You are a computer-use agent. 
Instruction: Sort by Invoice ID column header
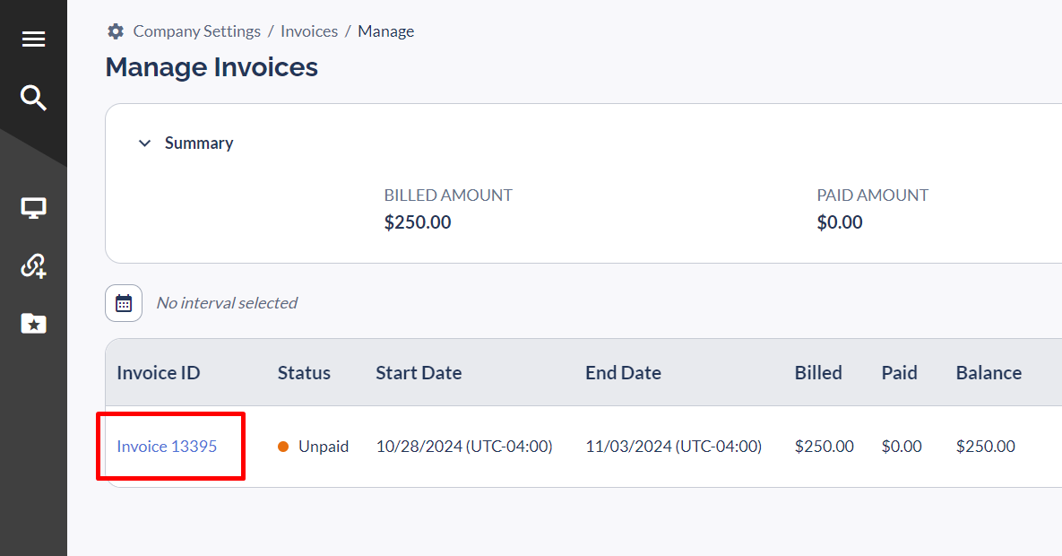point(159,373)
